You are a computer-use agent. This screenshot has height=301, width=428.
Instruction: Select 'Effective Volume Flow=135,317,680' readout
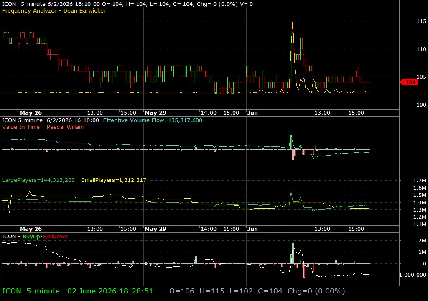[x=153, y=120]
